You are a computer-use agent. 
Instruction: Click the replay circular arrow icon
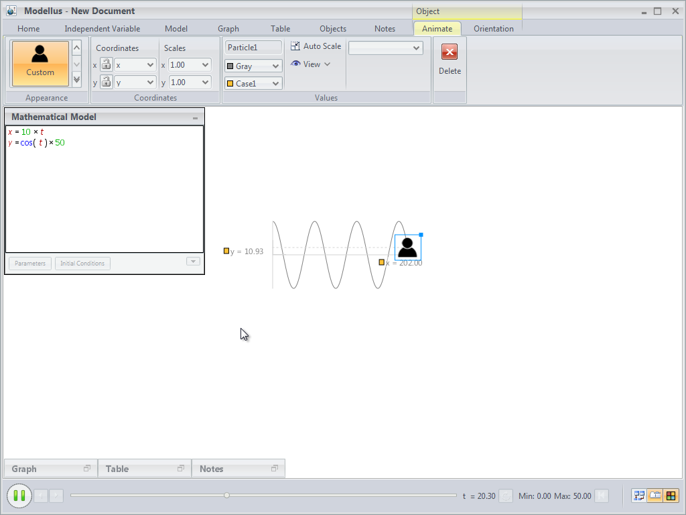click(506, 496)
